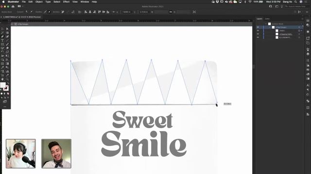Select the Free Transform tool
Image resolution: width=311 pixels, height=174 pixels.
tap(7, 56)
